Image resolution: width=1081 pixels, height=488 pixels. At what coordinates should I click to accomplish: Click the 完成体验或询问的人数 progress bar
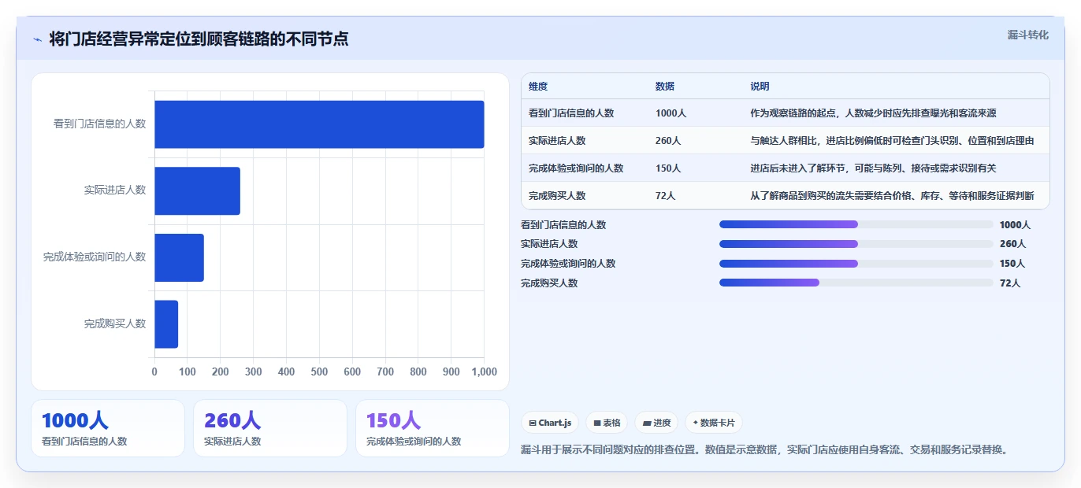[856, 264]
